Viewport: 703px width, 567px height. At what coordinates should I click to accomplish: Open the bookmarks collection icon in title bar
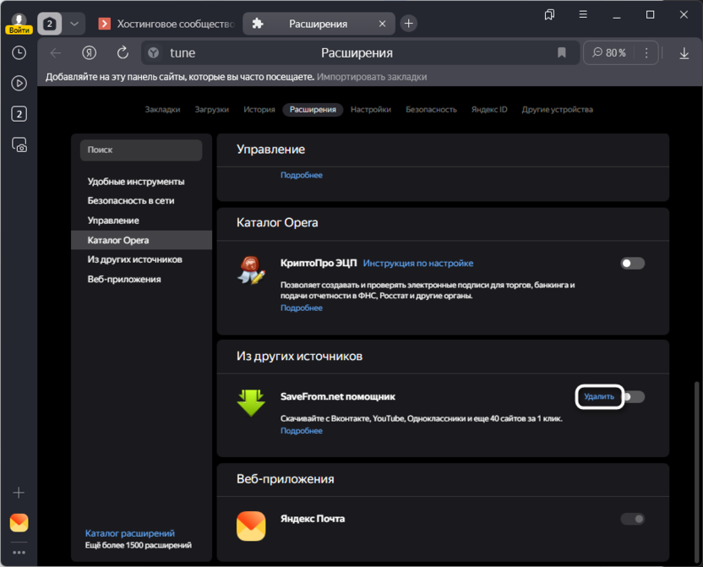549,15
